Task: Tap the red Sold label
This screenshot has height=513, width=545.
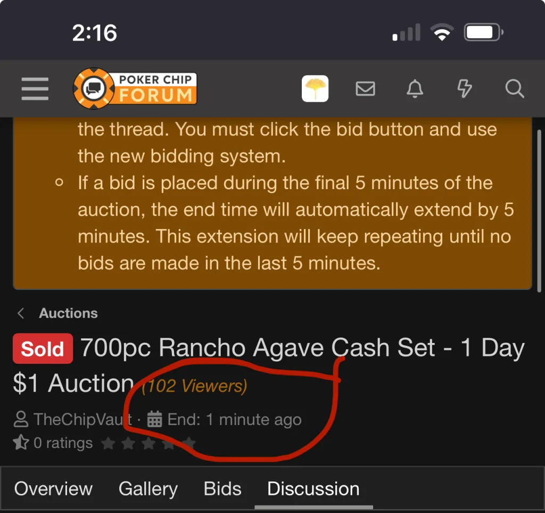Action: [43, 349]
